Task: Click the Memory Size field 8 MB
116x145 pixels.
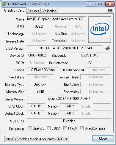Action: [40, 92]
